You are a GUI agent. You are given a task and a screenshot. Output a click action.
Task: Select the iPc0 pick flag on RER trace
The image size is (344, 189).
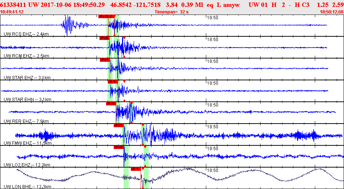tap(110, 104)
